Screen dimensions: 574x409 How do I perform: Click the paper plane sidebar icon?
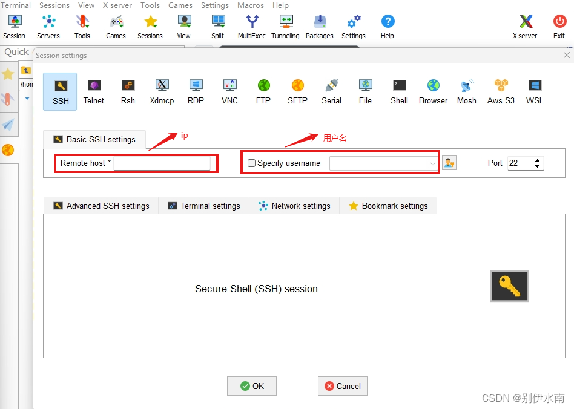[x=8, y=125]
